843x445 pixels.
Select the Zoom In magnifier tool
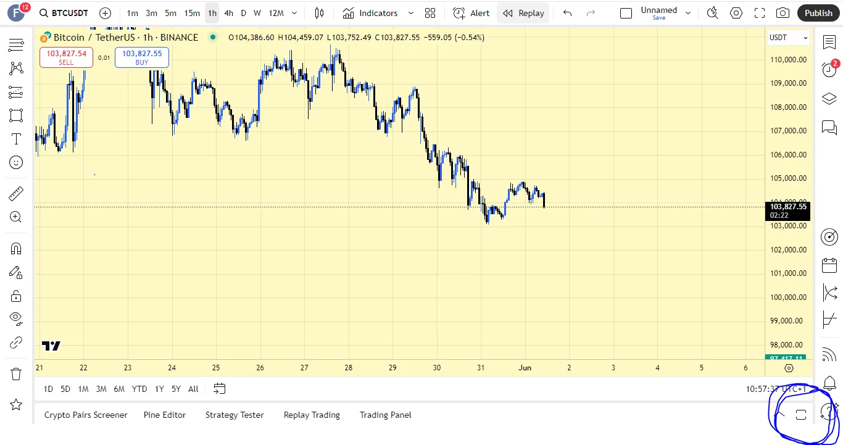click(16, 217)
